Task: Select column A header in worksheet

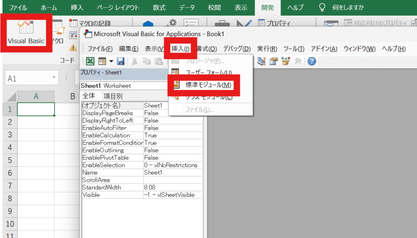Action: [36, 96]
